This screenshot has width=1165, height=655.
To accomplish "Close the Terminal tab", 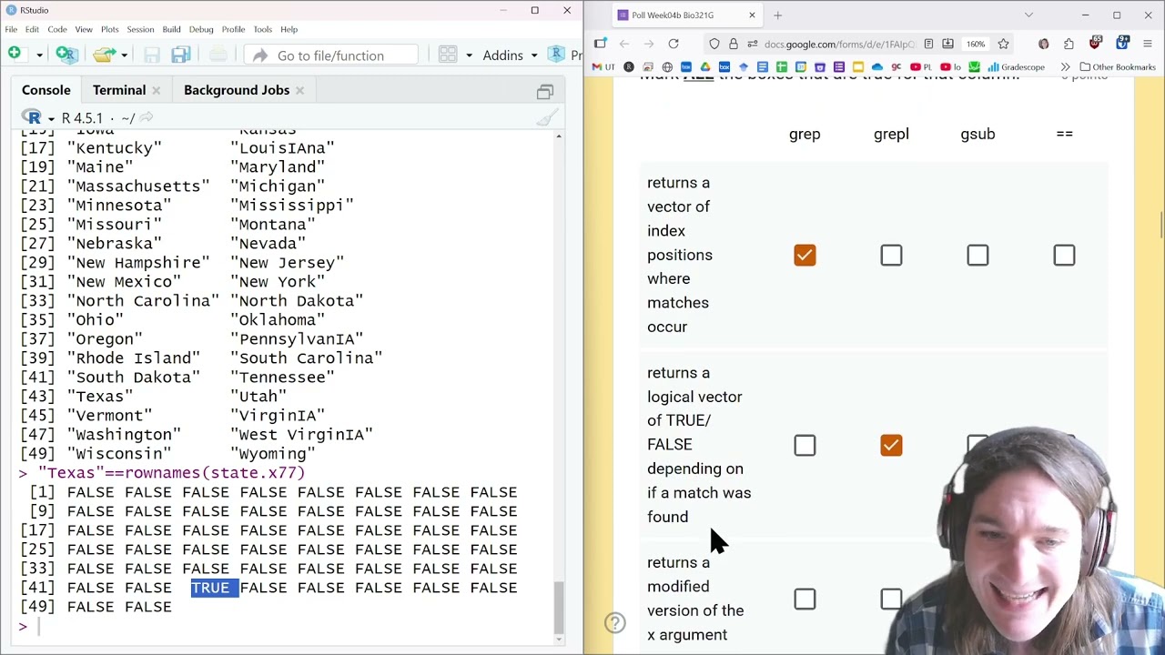I will click(x=156, y=90).
